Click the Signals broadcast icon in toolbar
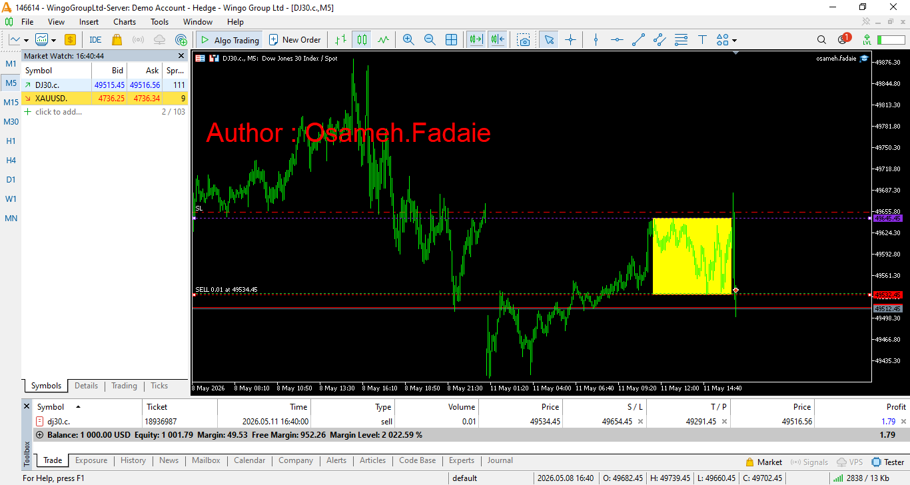This screenshot has width=910, height=485. tap(138, 40)
